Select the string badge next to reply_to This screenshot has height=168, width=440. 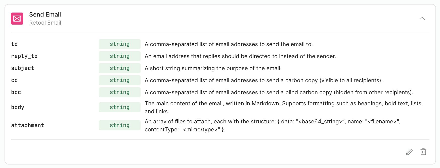[x=119, y=56]
